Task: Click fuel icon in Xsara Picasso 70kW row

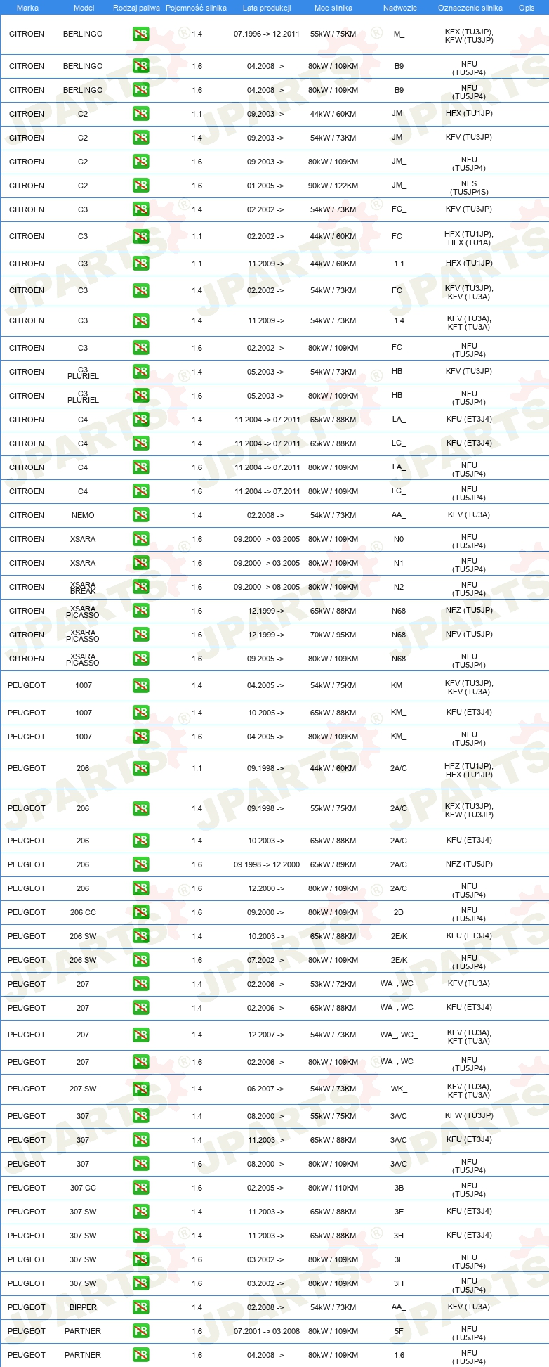Action: coord(140,635)
